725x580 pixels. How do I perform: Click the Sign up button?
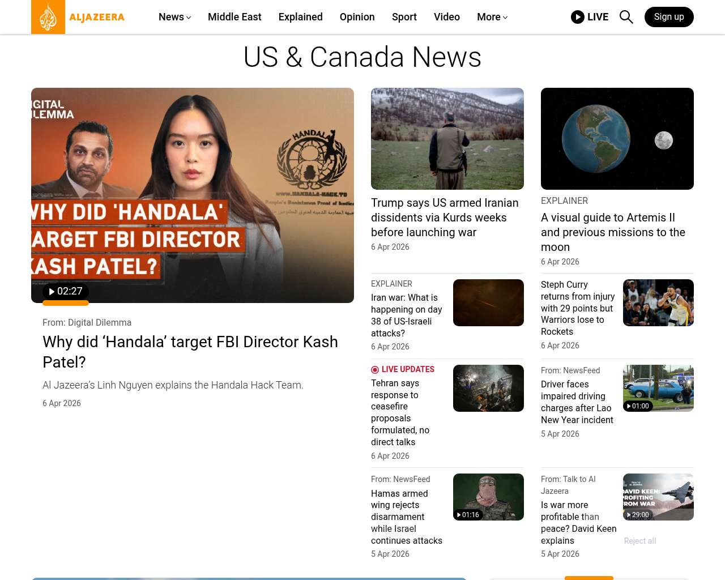click(x=668, y=17)
